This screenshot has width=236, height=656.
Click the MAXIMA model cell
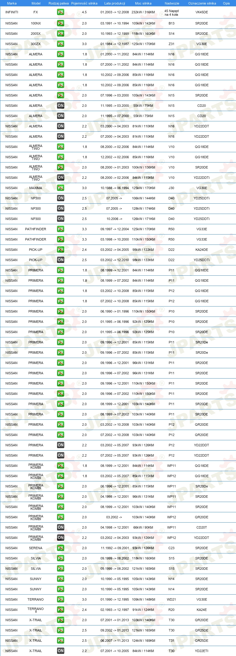point(36,188)
